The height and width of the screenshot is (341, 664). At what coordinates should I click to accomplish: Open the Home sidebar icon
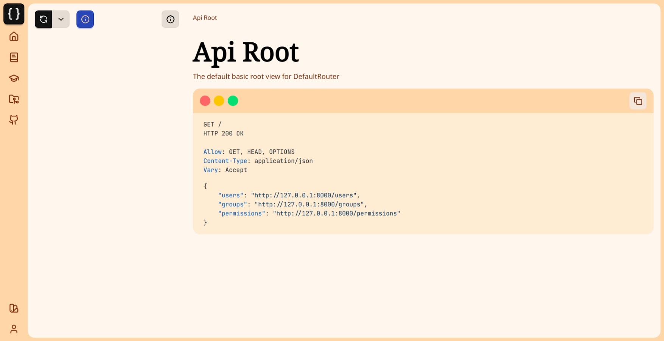14,36
